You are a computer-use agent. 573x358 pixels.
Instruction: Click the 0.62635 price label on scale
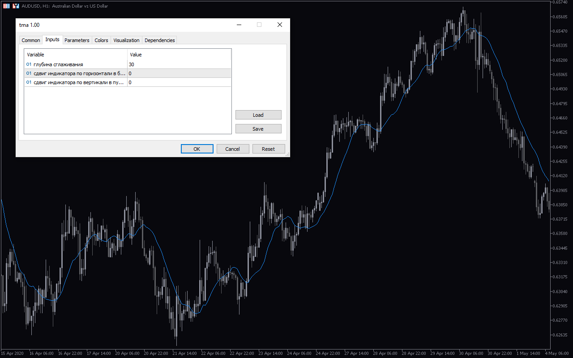pos(559,335)
